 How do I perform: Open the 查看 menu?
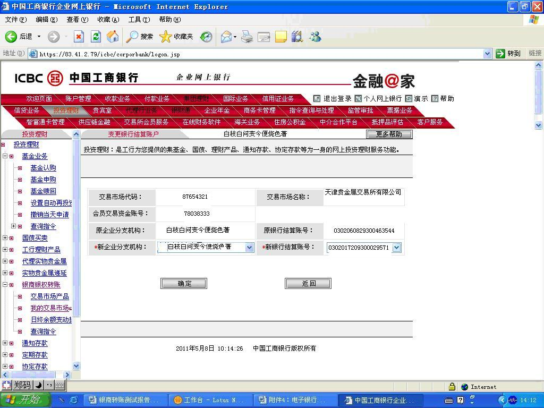78,20
